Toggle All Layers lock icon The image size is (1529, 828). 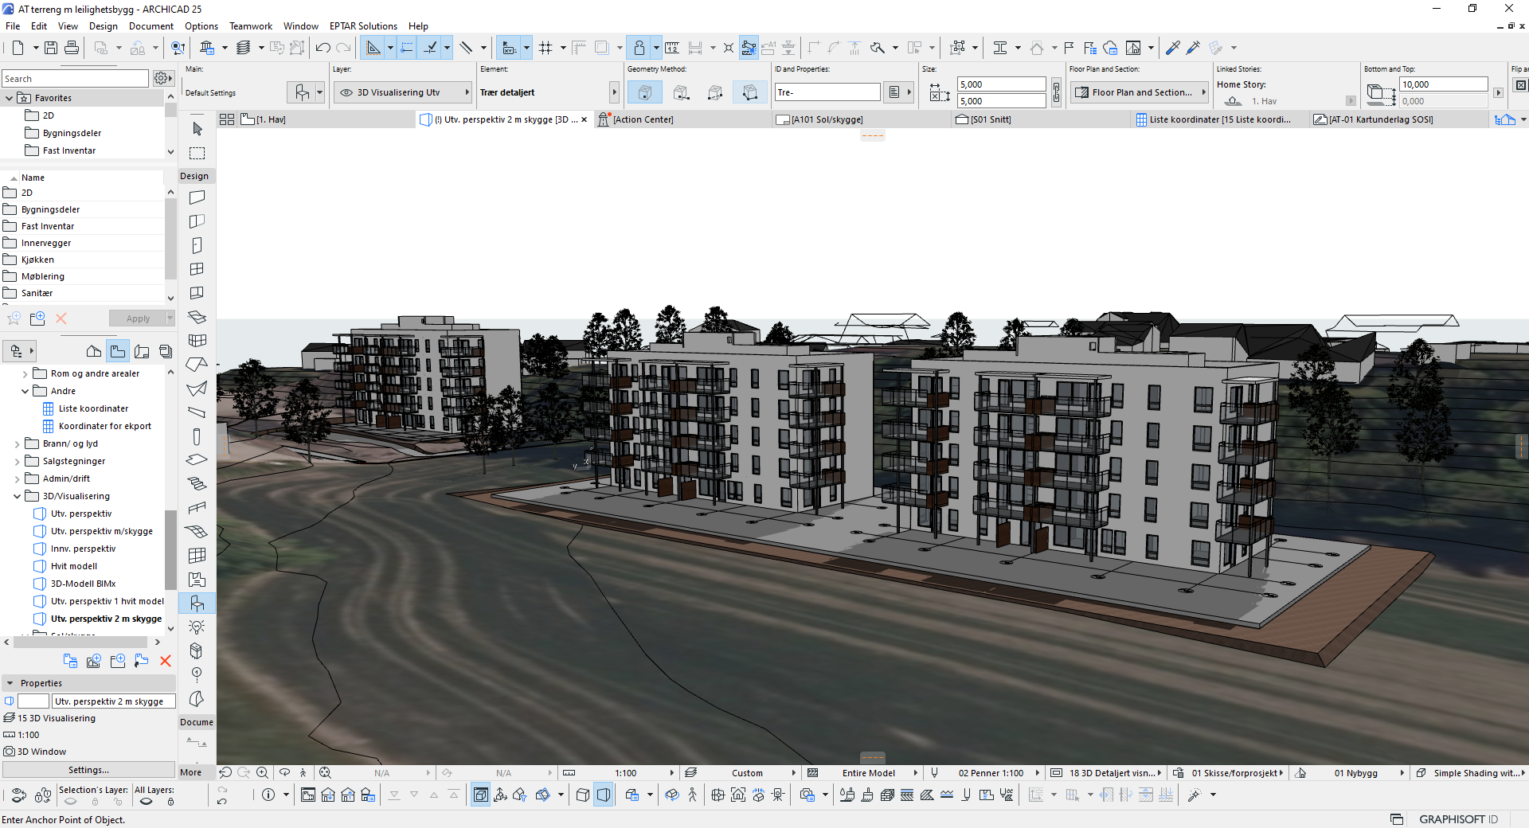tap(170, 802)
